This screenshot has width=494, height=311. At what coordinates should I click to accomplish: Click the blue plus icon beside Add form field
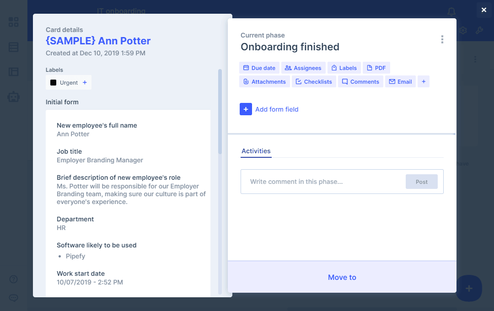[x=246, y=109]
